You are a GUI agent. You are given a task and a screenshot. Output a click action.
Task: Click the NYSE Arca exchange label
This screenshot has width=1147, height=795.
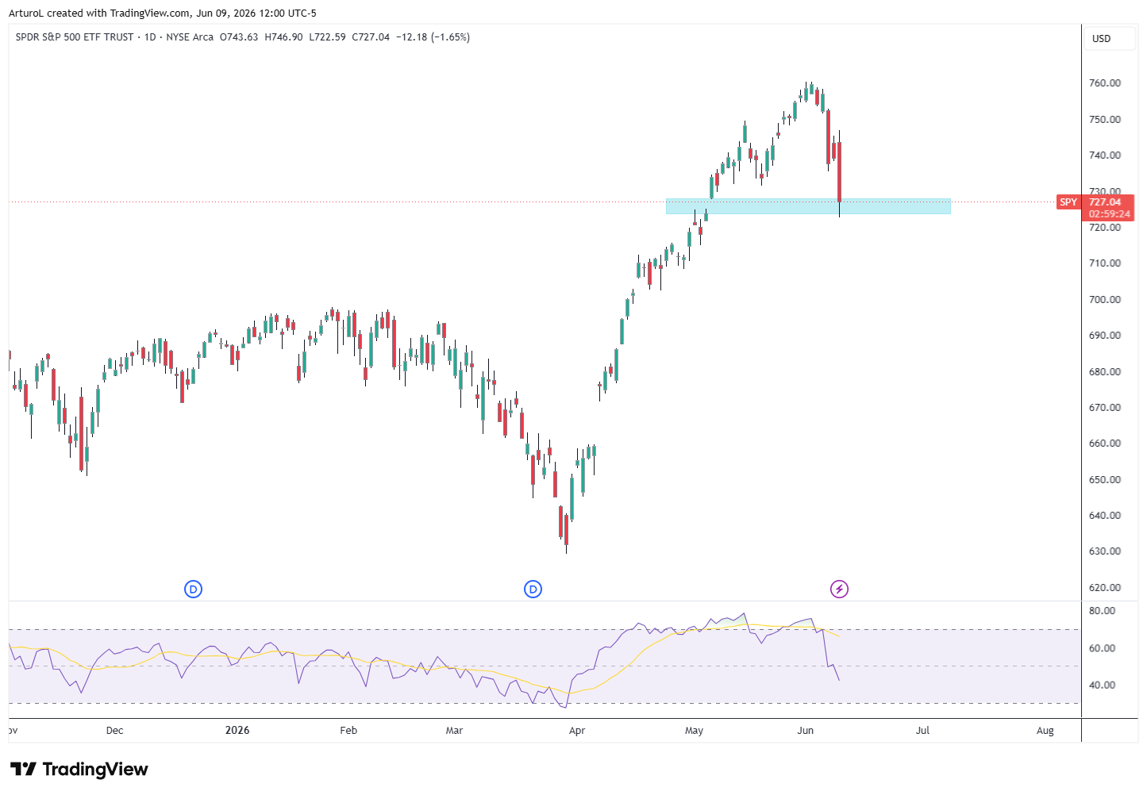pos(190,37)
